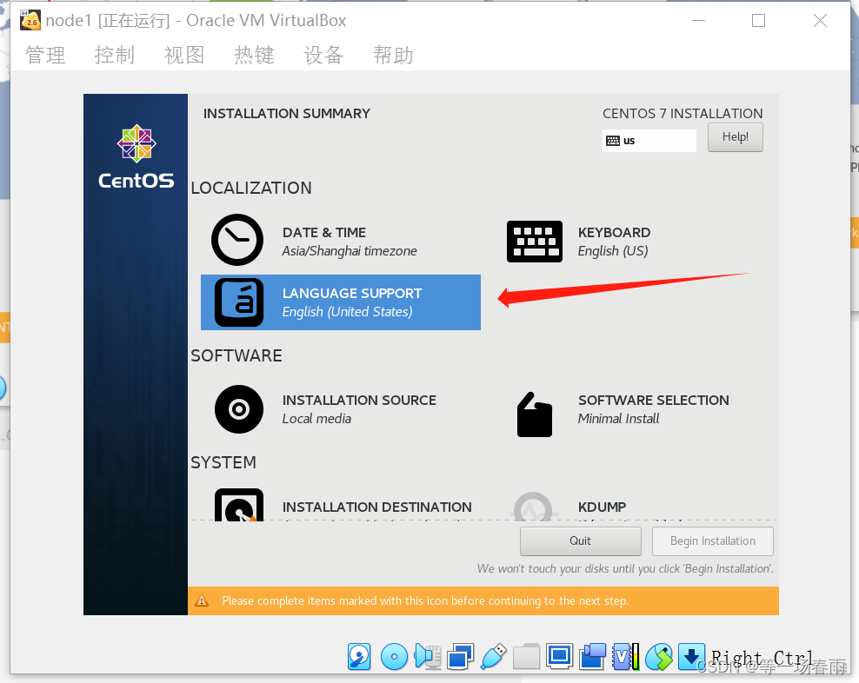
Task: Click the Begin Installation button
Action: (x=713, y=541)
